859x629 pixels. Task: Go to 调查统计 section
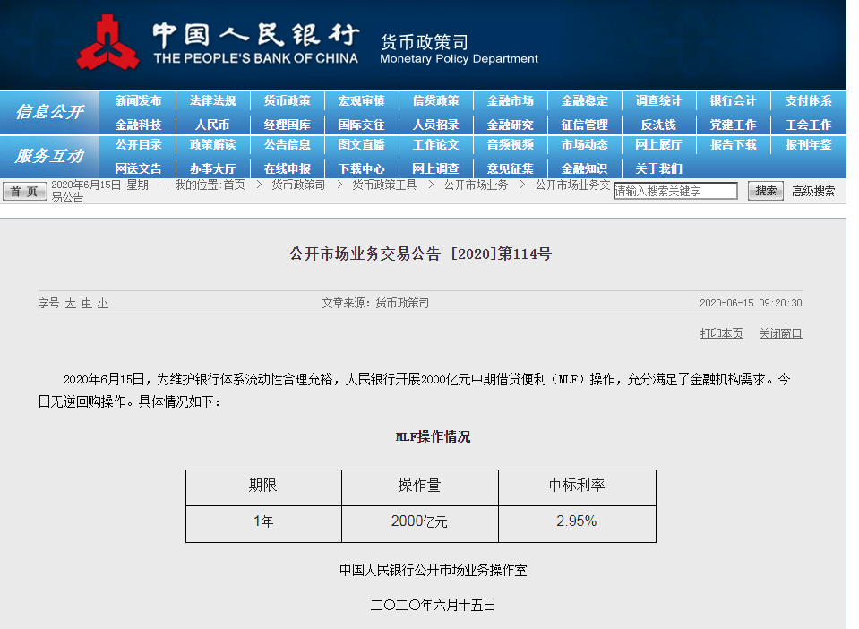(x=658, y=101)
